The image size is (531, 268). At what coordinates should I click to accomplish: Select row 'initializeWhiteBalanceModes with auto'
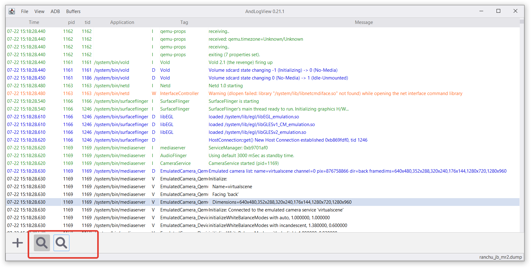point(262,218)
